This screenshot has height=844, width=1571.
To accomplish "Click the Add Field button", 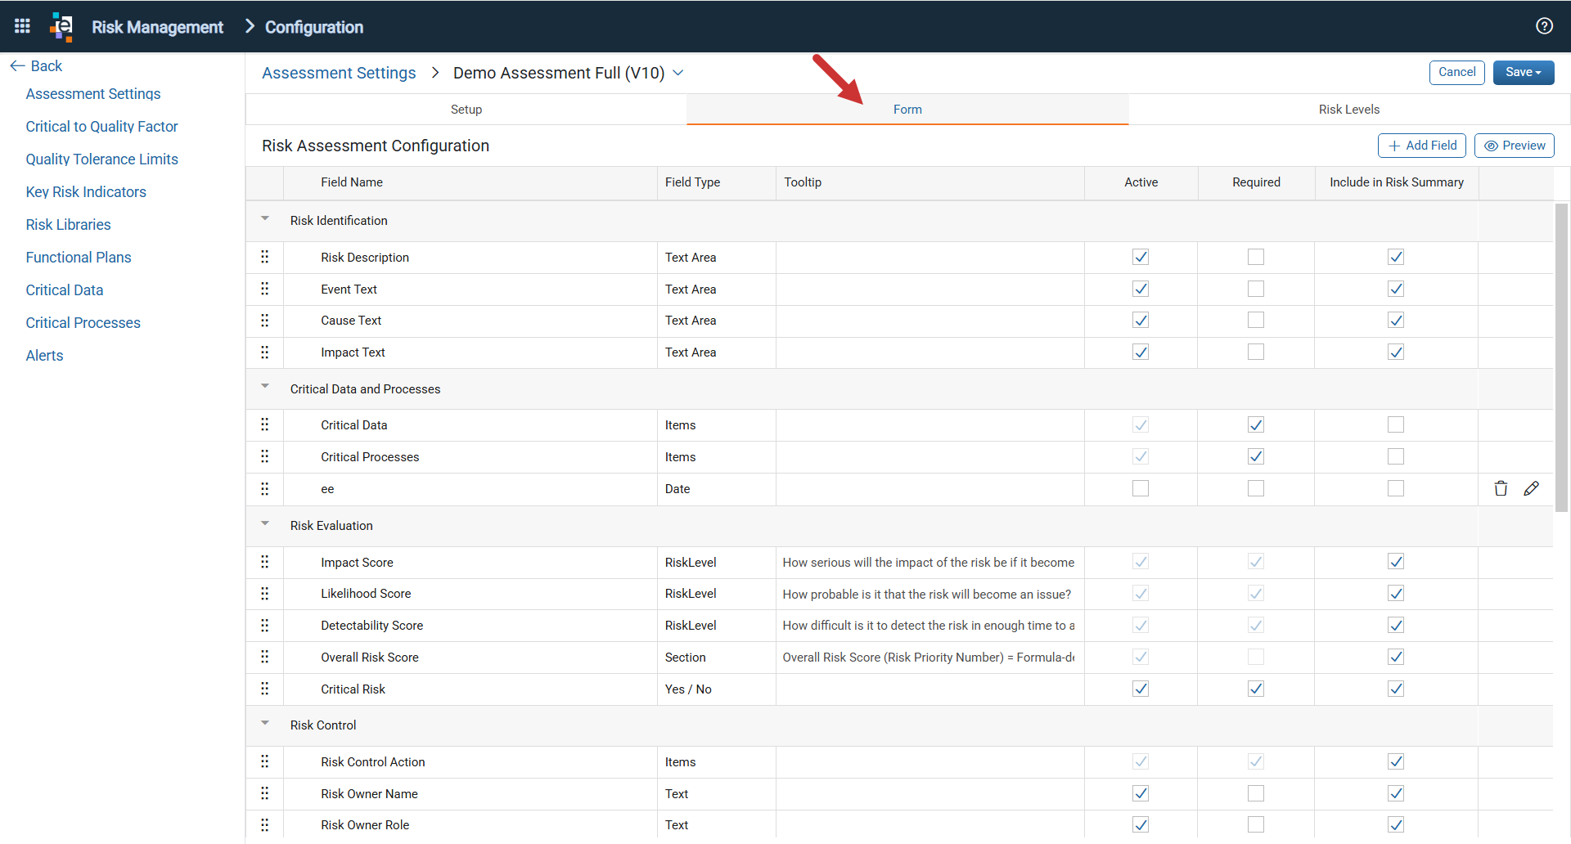I will [1422, 146].
